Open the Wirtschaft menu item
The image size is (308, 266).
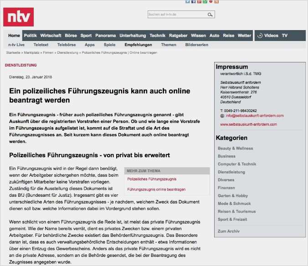point(51,36)
